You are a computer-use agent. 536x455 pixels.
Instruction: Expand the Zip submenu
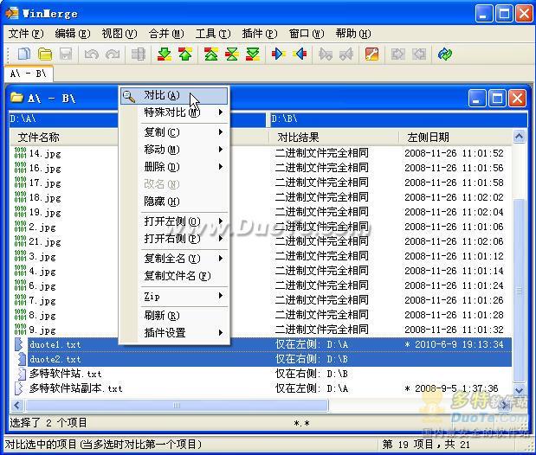pos(174,296)
